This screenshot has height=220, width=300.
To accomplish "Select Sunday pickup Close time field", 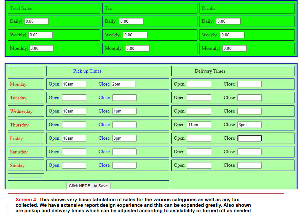I will point(124,165).
